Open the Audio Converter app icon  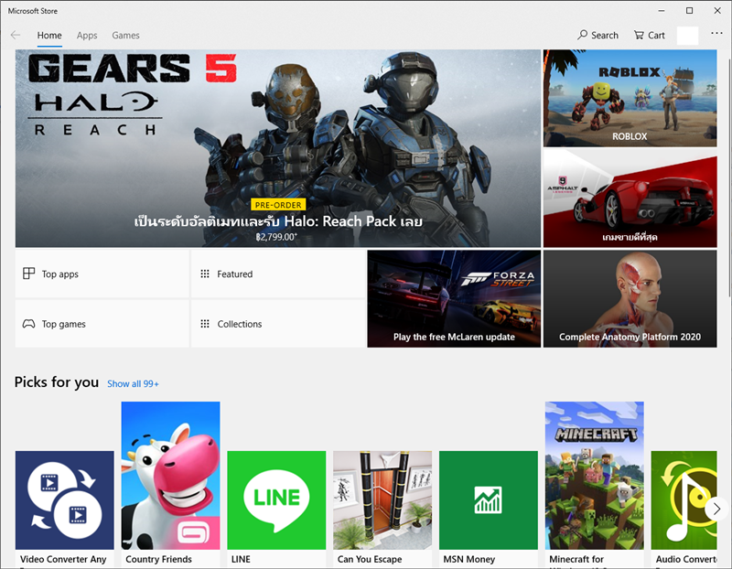pyautogui.click(x=684, y=499)
